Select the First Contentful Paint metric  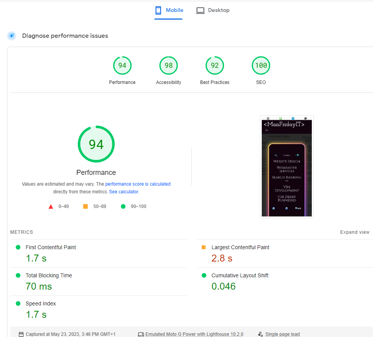tap(51, 247)
